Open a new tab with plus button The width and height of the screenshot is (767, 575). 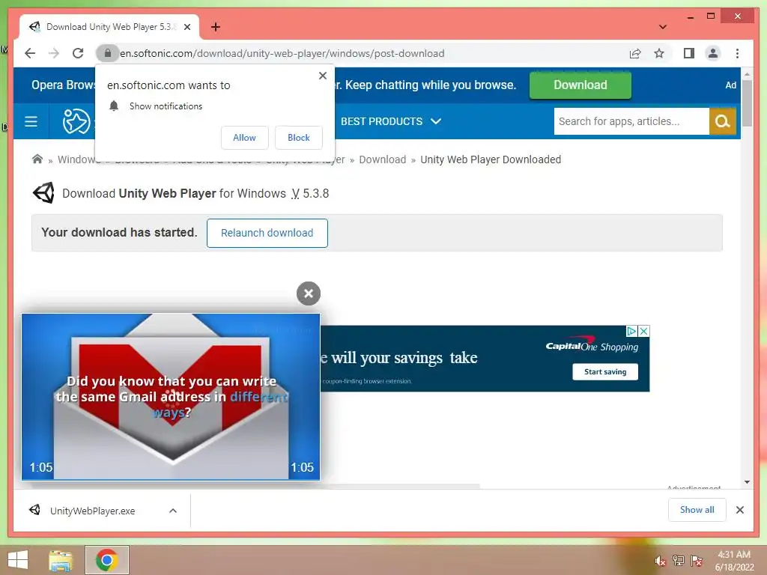[x=215, y=27]
